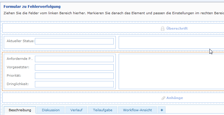Click the Vorgesetzter input field
This screenshot has height=115, width=224.
point(74,67)
